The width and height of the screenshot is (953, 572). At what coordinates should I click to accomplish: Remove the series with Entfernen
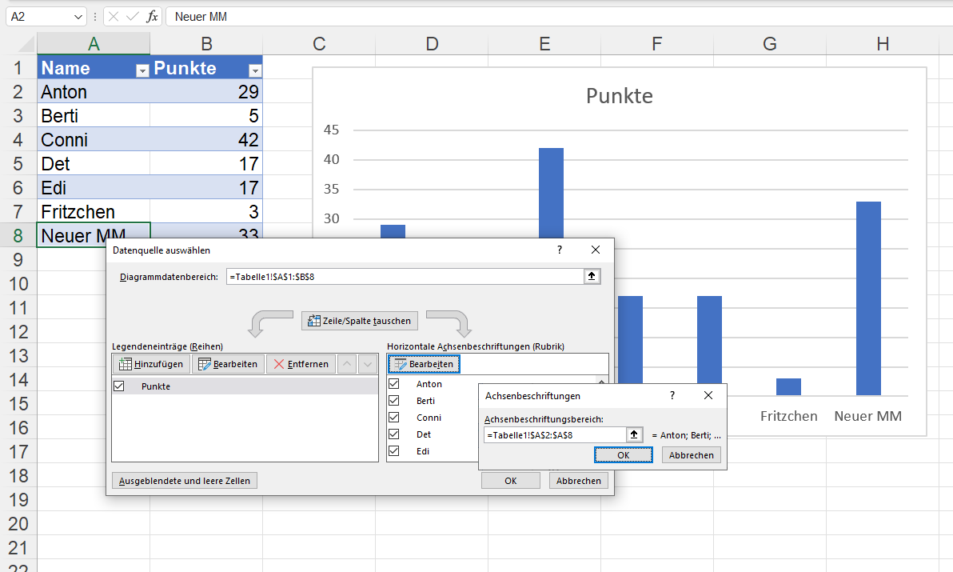click(301, 364)
